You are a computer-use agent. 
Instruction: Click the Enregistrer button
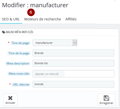[107, 100]
